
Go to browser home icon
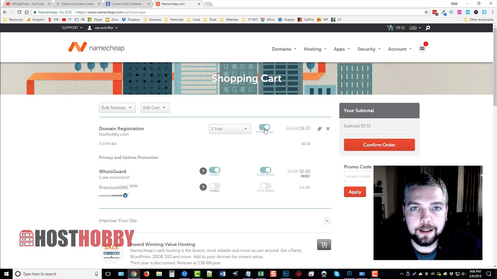[x=26, y=12]
